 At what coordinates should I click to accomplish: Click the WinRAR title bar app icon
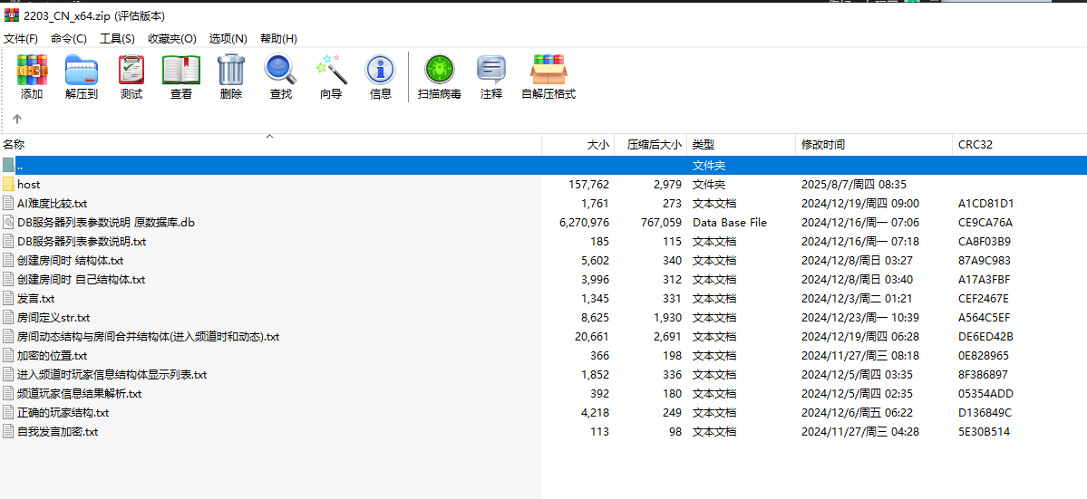coord(11,15)
